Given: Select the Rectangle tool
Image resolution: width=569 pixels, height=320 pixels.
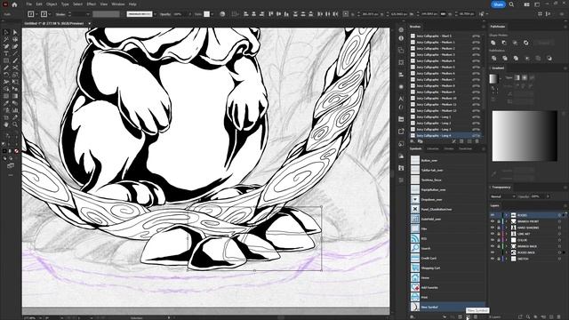Looking at the screenshot, I should point(6,60).
